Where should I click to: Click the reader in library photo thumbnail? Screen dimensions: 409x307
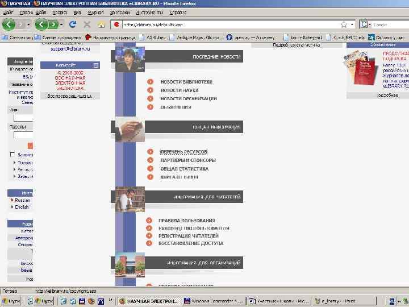pyautogui.click(x=130, y=199)
